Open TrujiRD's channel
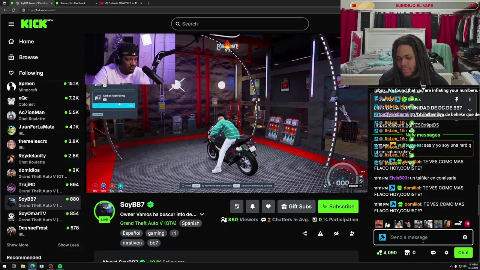Screen dimensions: 480x270 click(x=43, y=187)
